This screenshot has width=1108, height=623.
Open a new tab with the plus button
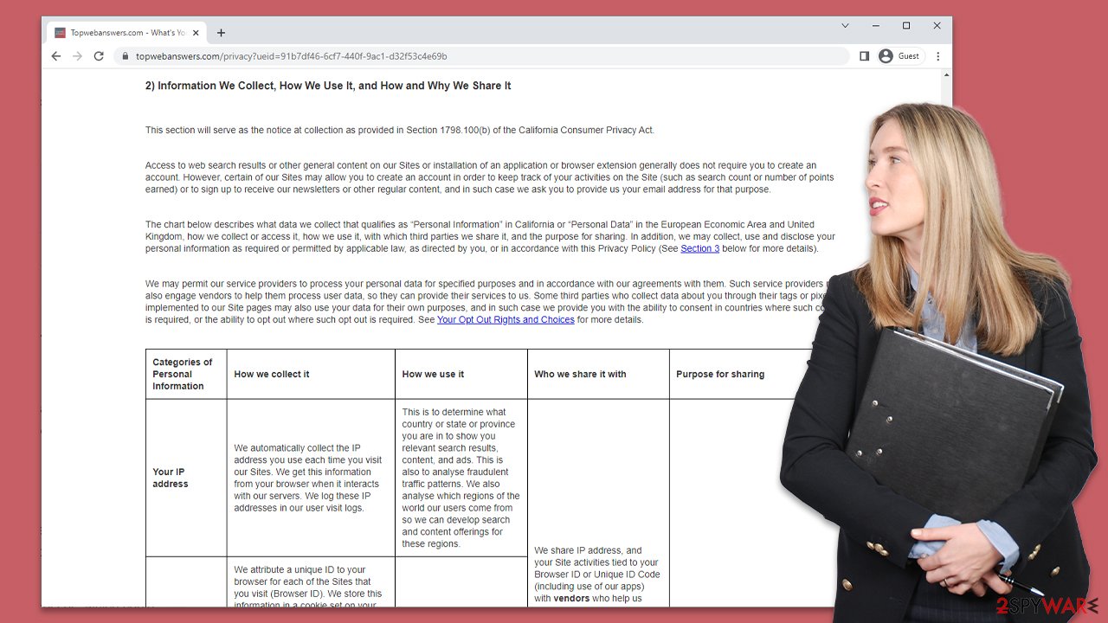pos(221,33)
